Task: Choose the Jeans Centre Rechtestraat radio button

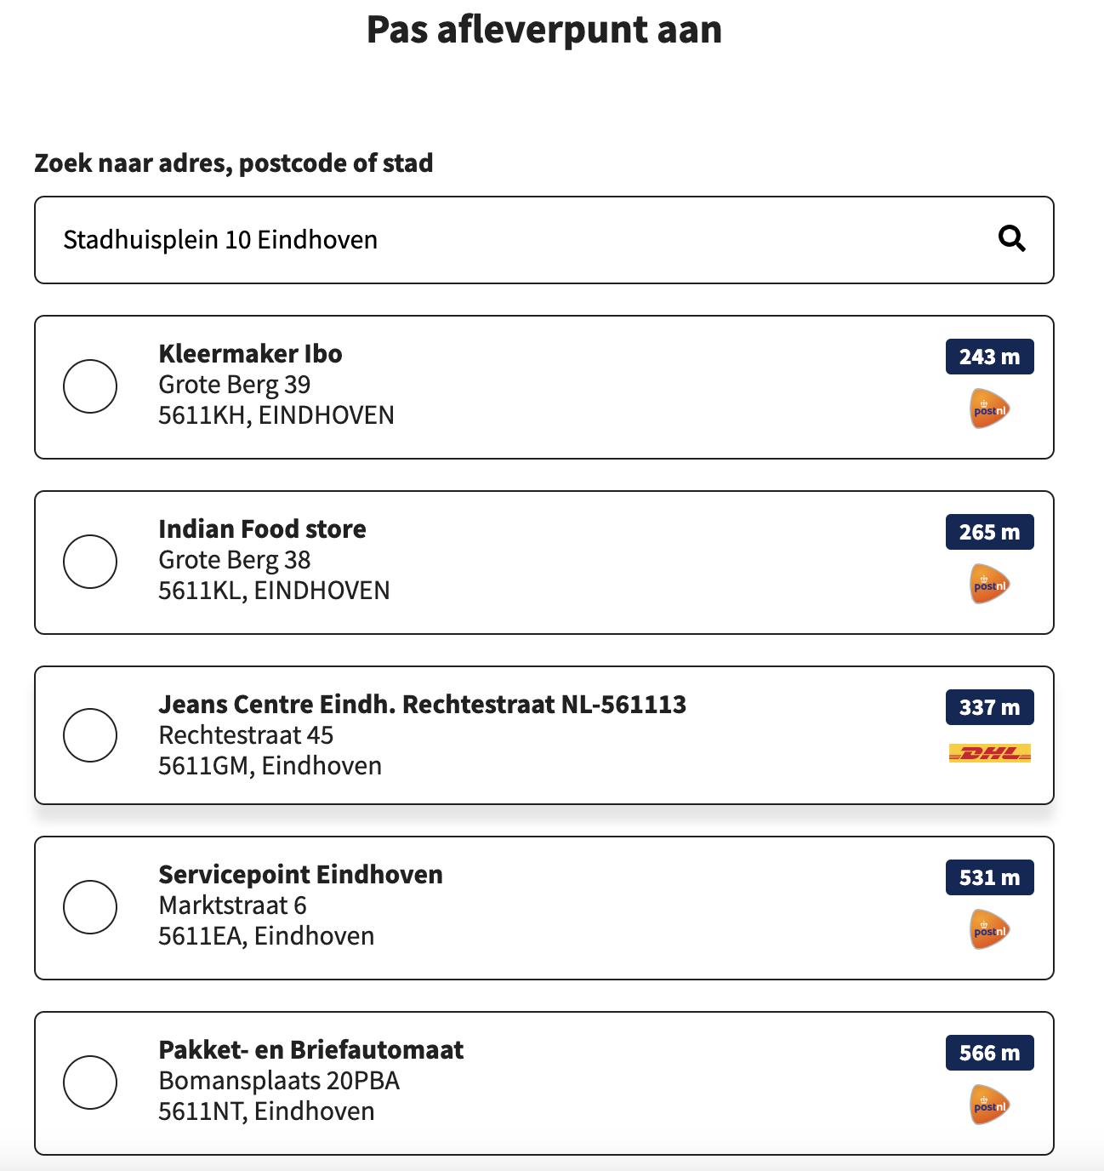Action: [90, 735]
